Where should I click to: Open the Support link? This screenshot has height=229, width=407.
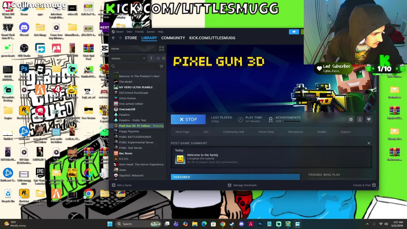pyautogui.click(x=346, y=132)
